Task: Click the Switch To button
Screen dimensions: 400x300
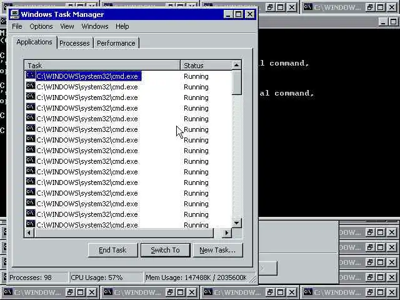Action: (x=165, y=250)
